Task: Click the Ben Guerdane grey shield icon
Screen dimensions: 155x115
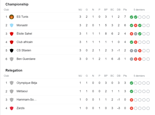Action: click(x=12, y=59)
